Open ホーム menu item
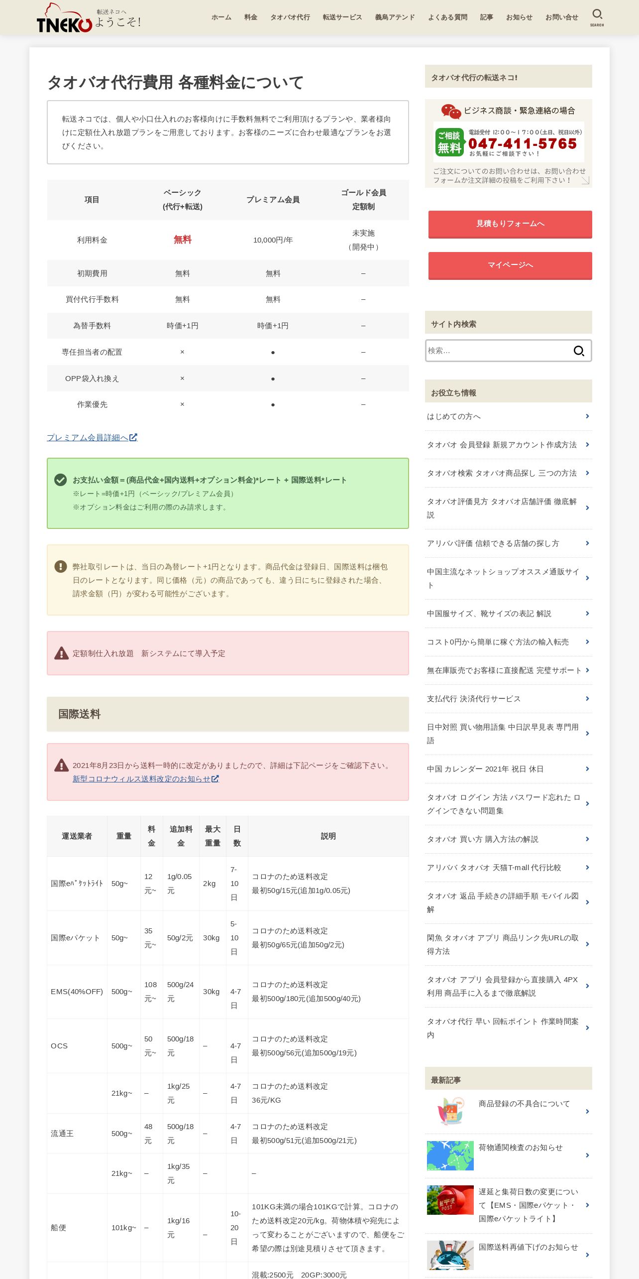The height and width of the screenshot is (1279, 639). 221,17
